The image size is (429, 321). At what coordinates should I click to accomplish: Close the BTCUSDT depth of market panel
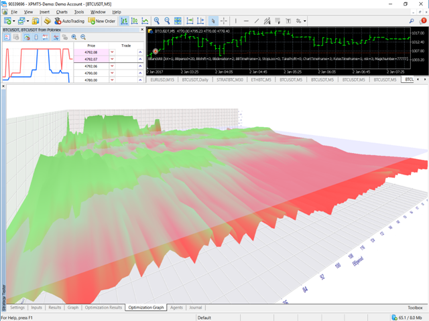142,29
